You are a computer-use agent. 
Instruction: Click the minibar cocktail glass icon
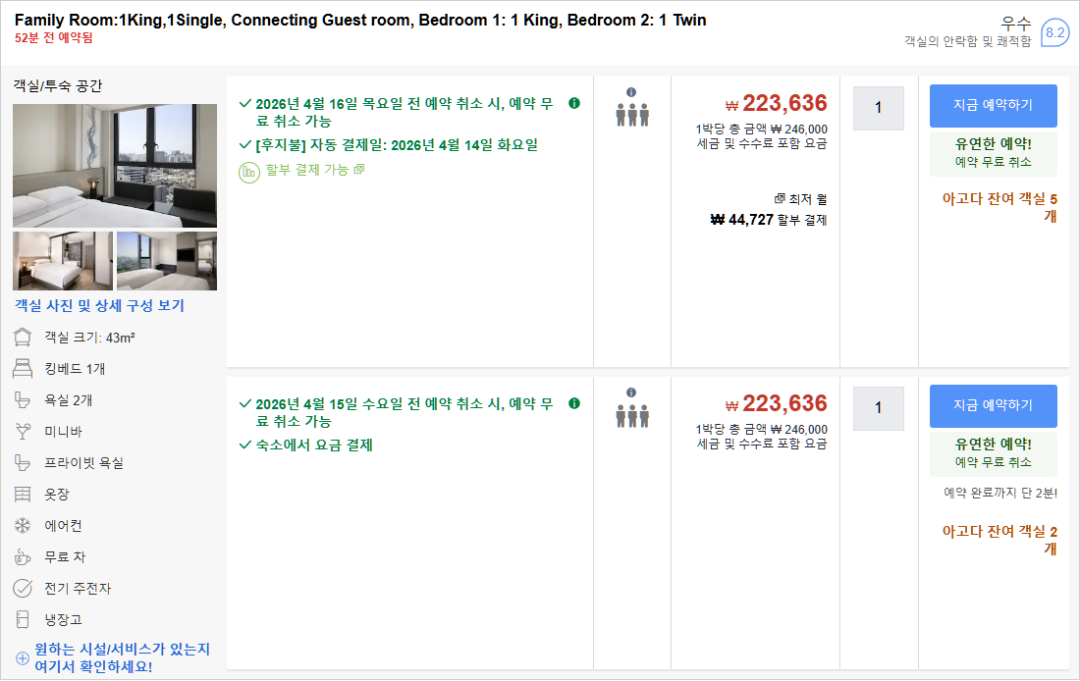coord(23,432)
